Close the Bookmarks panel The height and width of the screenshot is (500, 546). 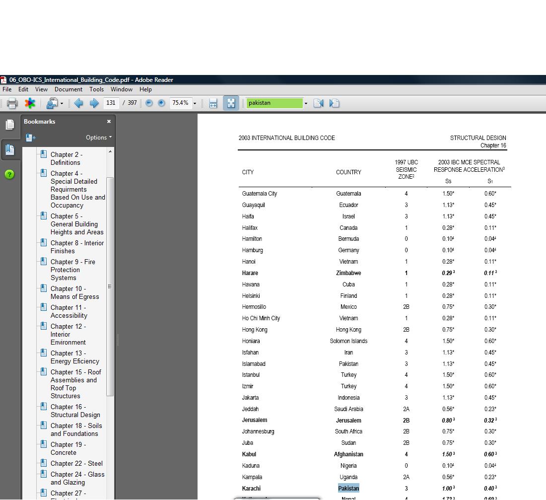click(109, 122)
